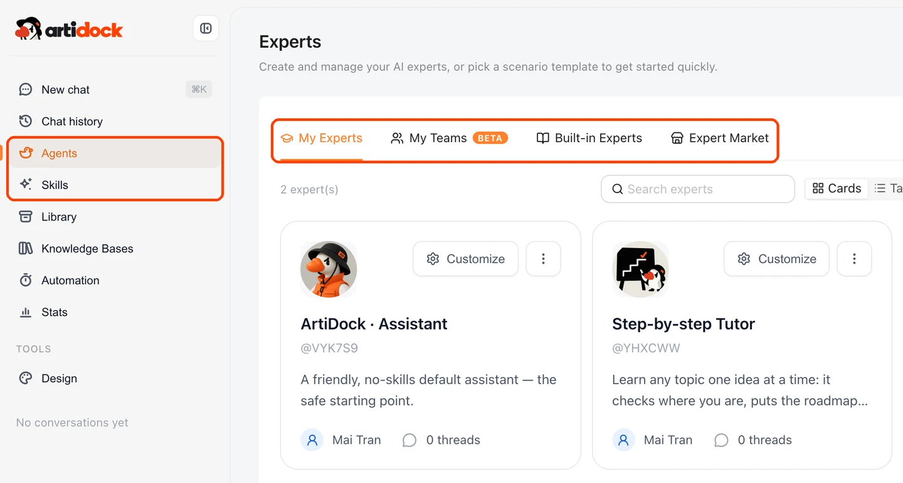Click the Library archive box icon

(26, 217)
